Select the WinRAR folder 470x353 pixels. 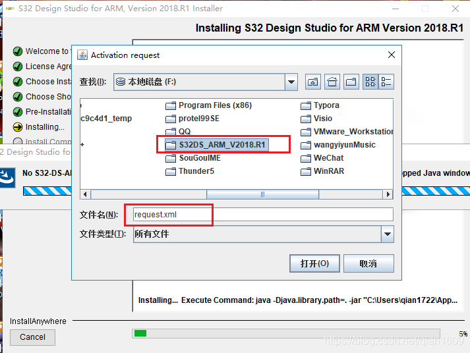[328, 171]
